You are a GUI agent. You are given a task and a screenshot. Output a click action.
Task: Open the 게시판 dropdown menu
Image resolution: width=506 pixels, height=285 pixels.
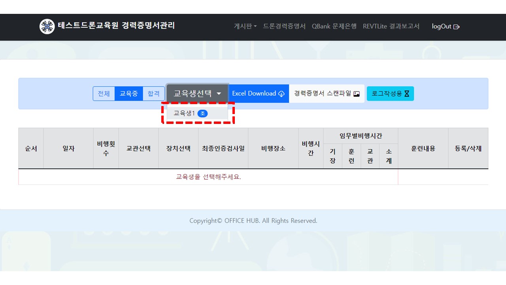pyautogui.click(x=245, y=27)
